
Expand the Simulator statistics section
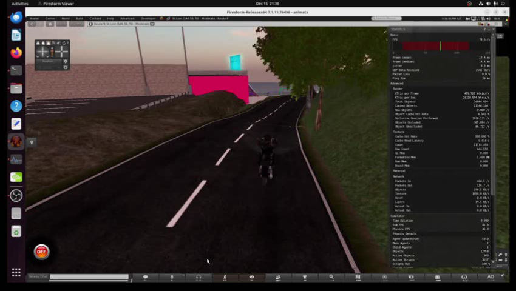398,215
